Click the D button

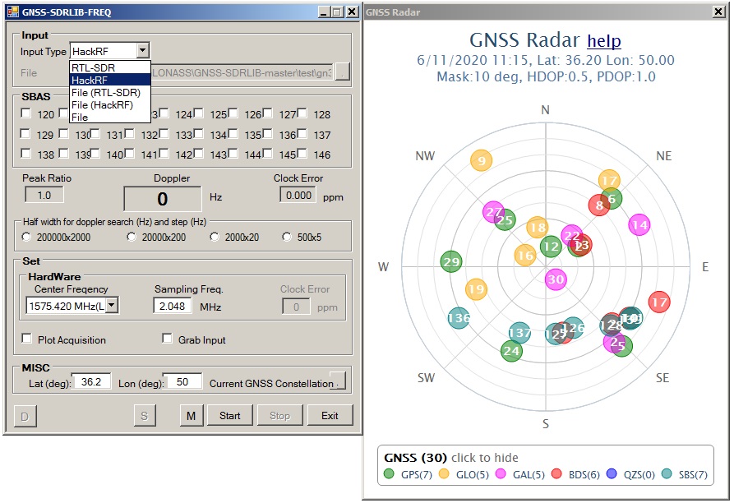point(25,416)
